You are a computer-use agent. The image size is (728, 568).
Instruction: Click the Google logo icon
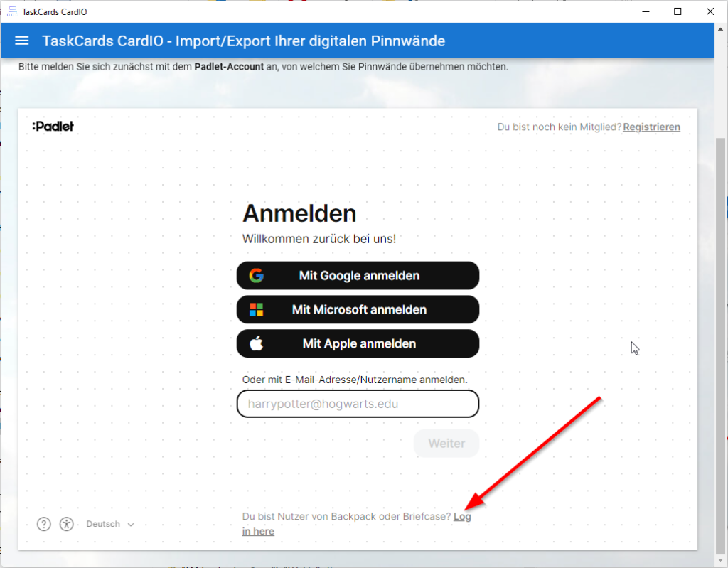(x=256, y=275)
